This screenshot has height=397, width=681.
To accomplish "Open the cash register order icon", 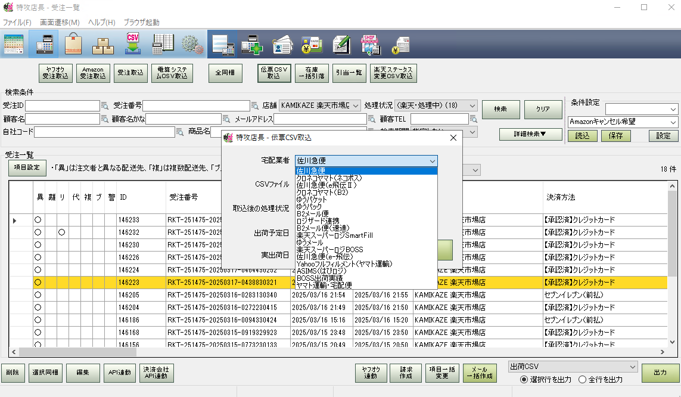I will tap(44, 44).
